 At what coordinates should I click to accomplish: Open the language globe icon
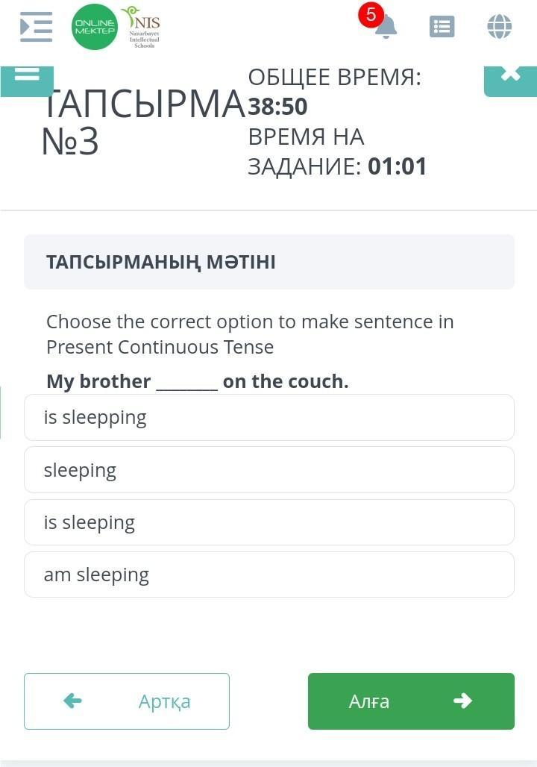(x=499, y=27)
